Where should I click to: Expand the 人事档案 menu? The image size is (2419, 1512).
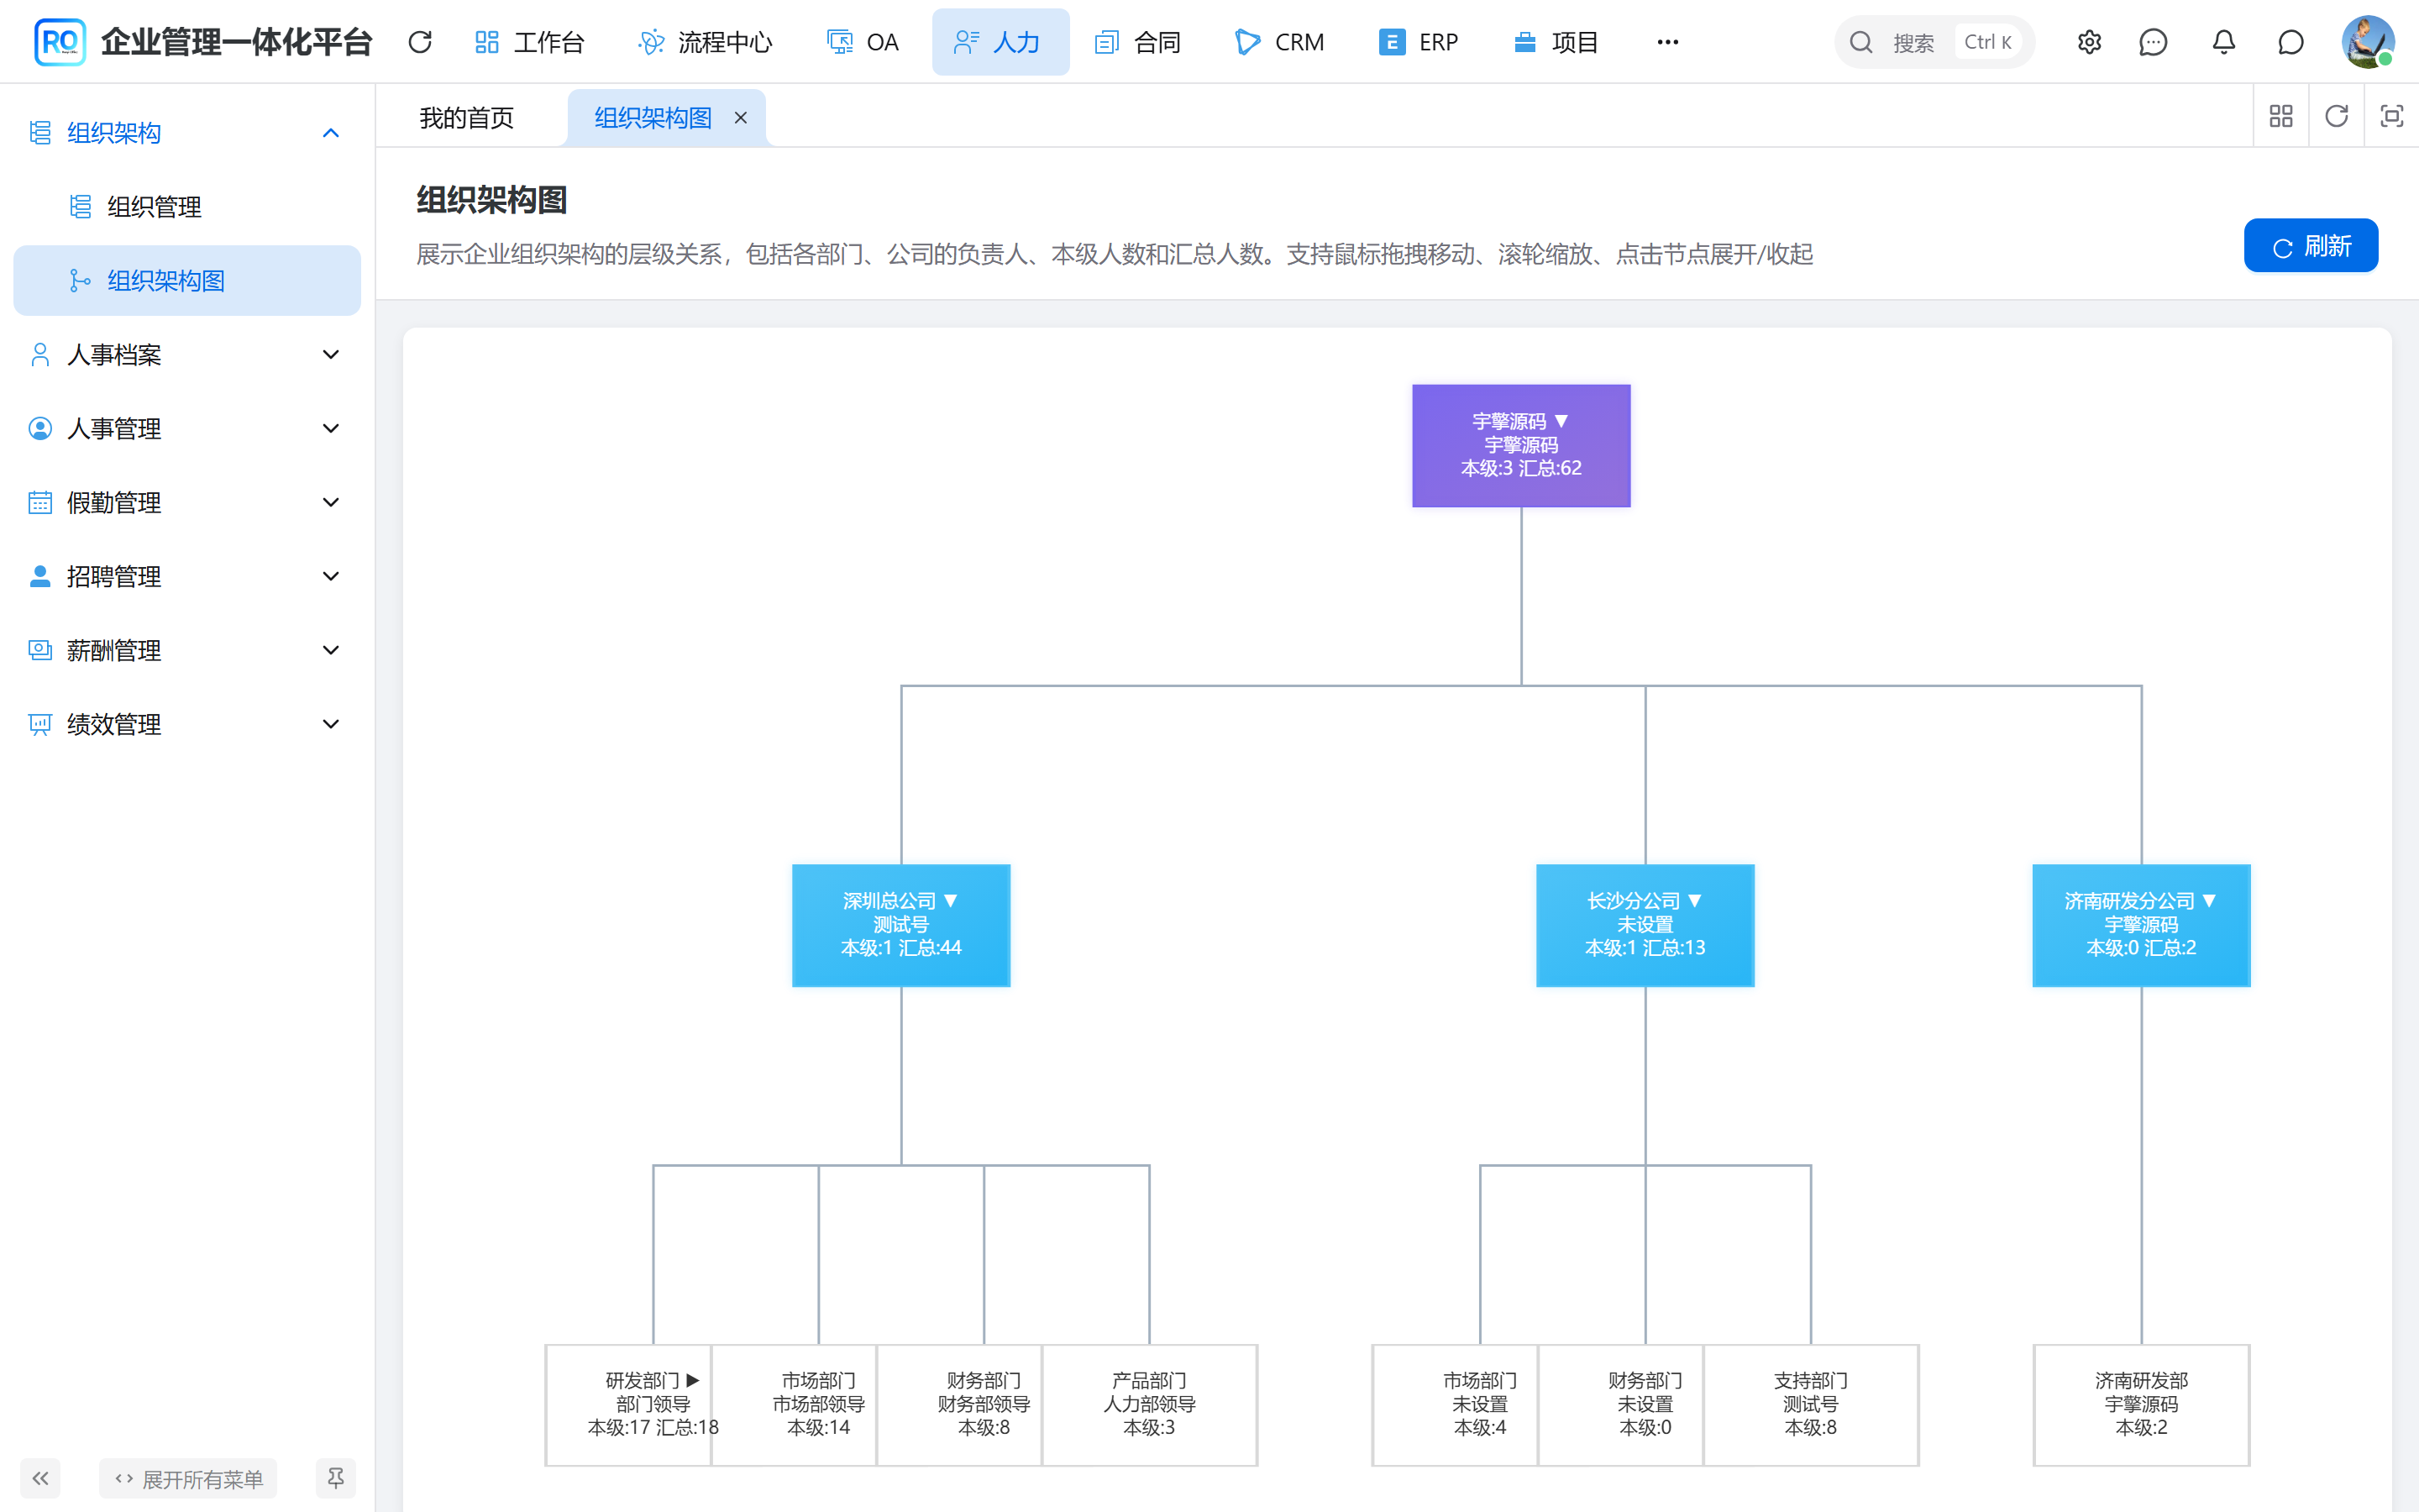(187, 355)
